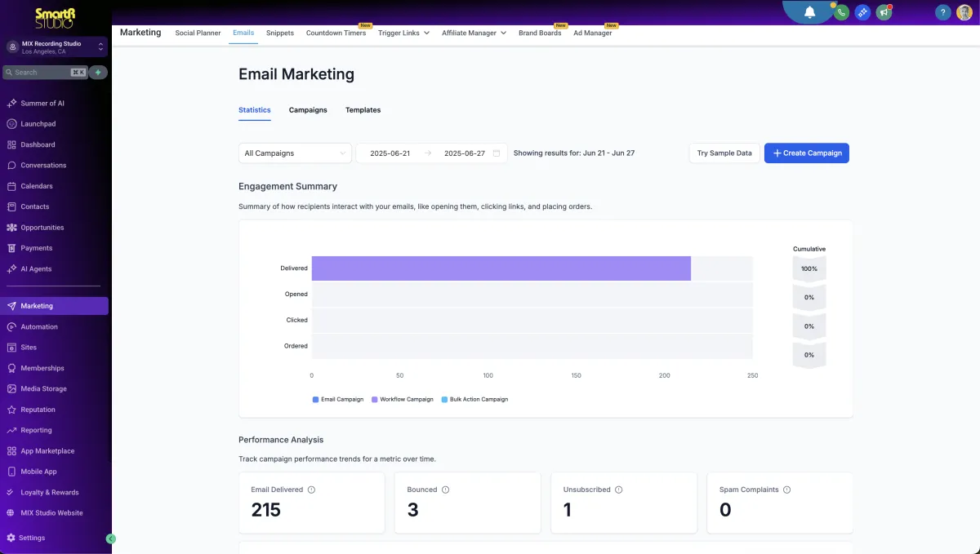Image resolution: width=980 pixels, height=554 pixels.
Task: Open the All Campaigns dropdown
Action: click(x=294, y=153)
